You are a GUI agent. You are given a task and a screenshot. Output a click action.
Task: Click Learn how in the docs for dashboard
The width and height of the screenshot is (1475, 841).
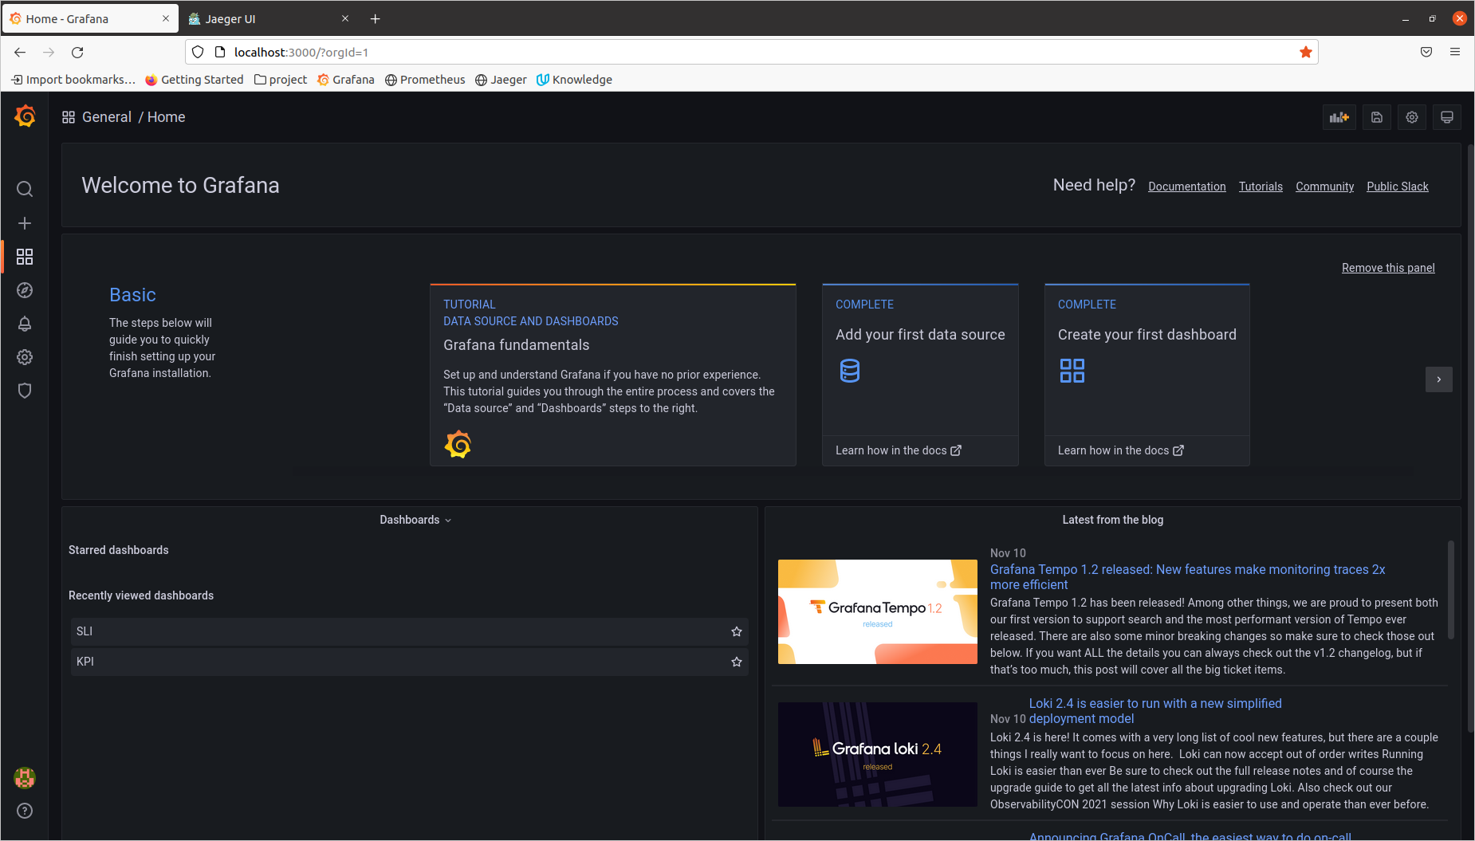click(x=1121, y=450)
